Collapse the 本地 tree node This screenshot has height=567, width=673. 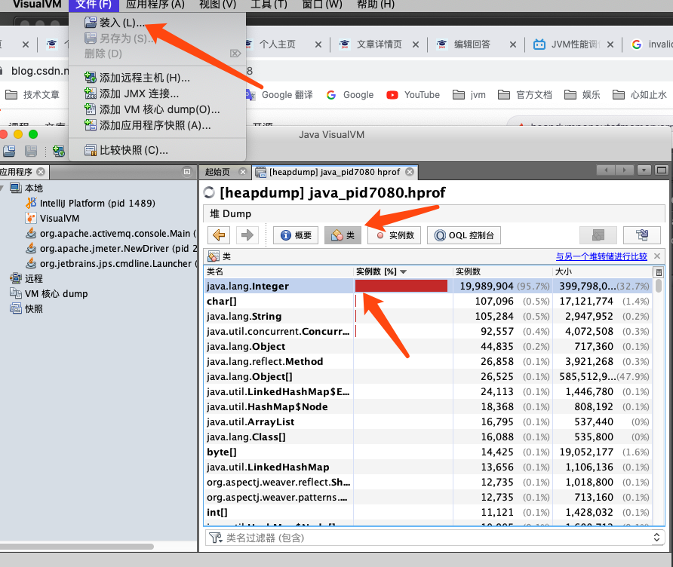tap(2, 188)
